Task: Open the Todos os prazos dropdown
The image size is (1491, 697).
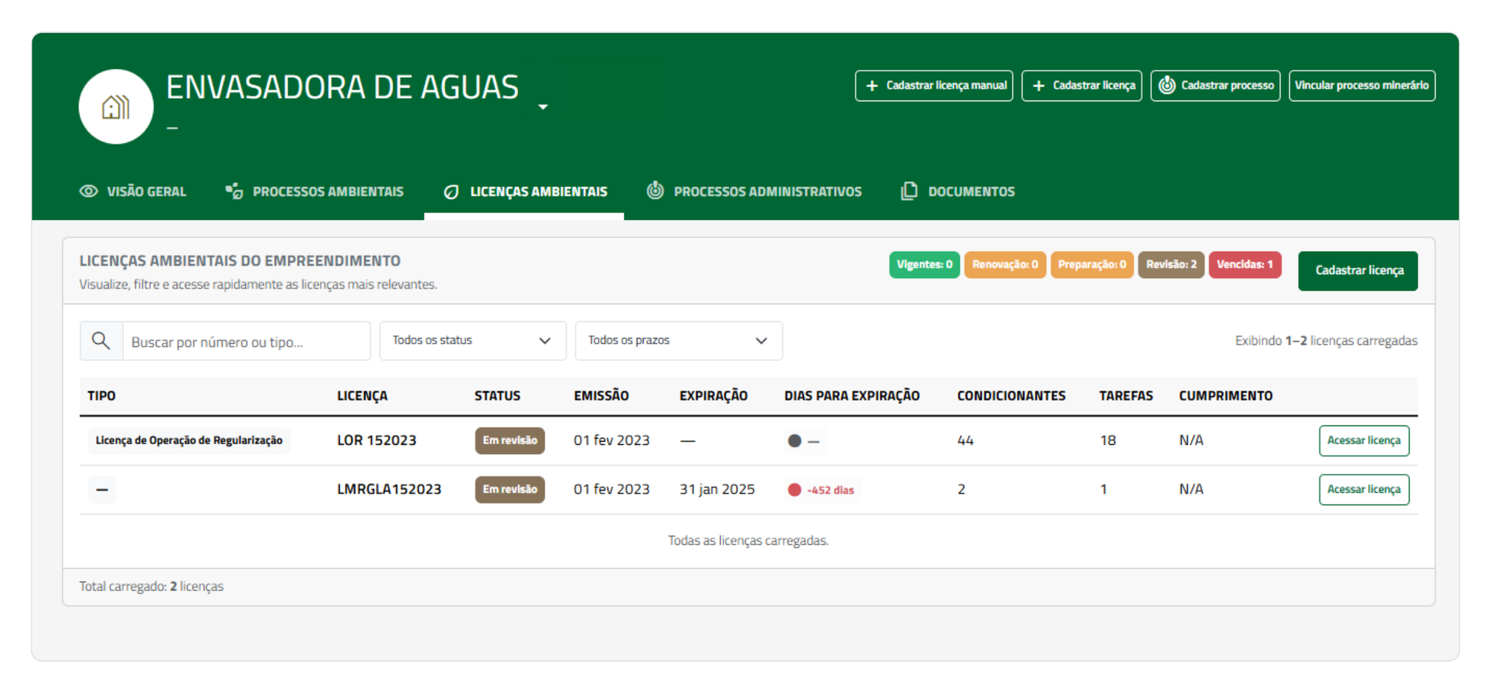Action: 678,341
